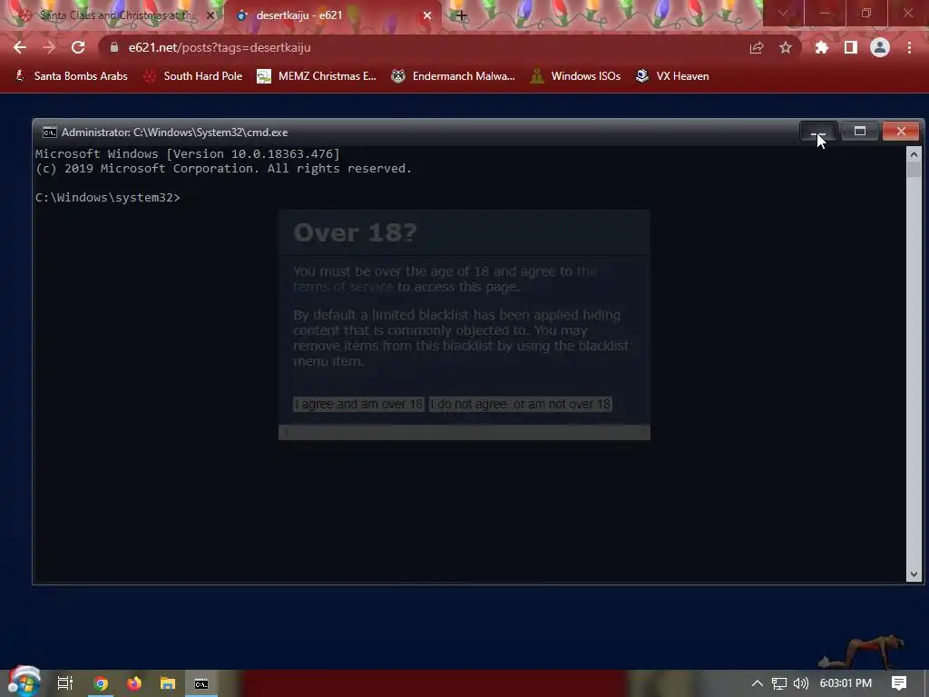Open the MEMZ Christmas E... bookmark

point(317,76)
